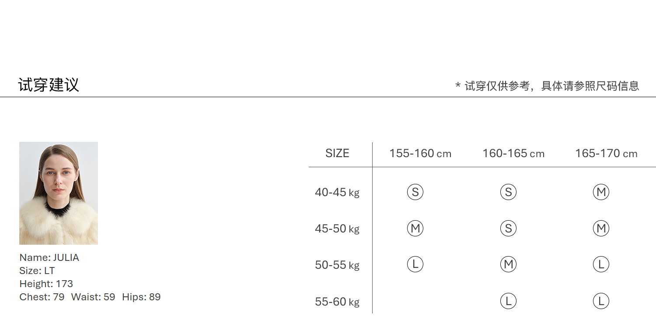Click the M size icon for 45-50 kg, 165-170 cm
Screen dimensions: 656x320
[x=601, y=228]
